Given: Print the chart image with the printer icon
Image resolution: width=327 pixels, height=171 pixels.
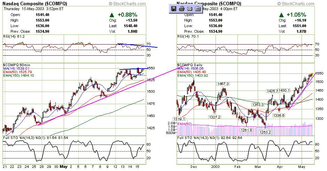Looking at the screenshot, I should (x=182, y=9).
